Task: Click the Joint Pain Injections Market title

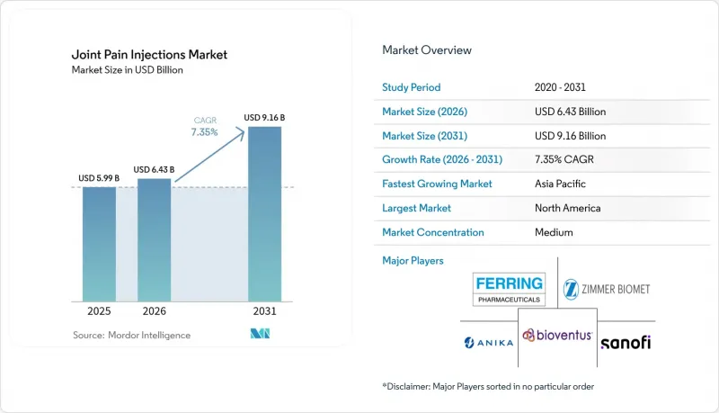Action: coord(149,55)
